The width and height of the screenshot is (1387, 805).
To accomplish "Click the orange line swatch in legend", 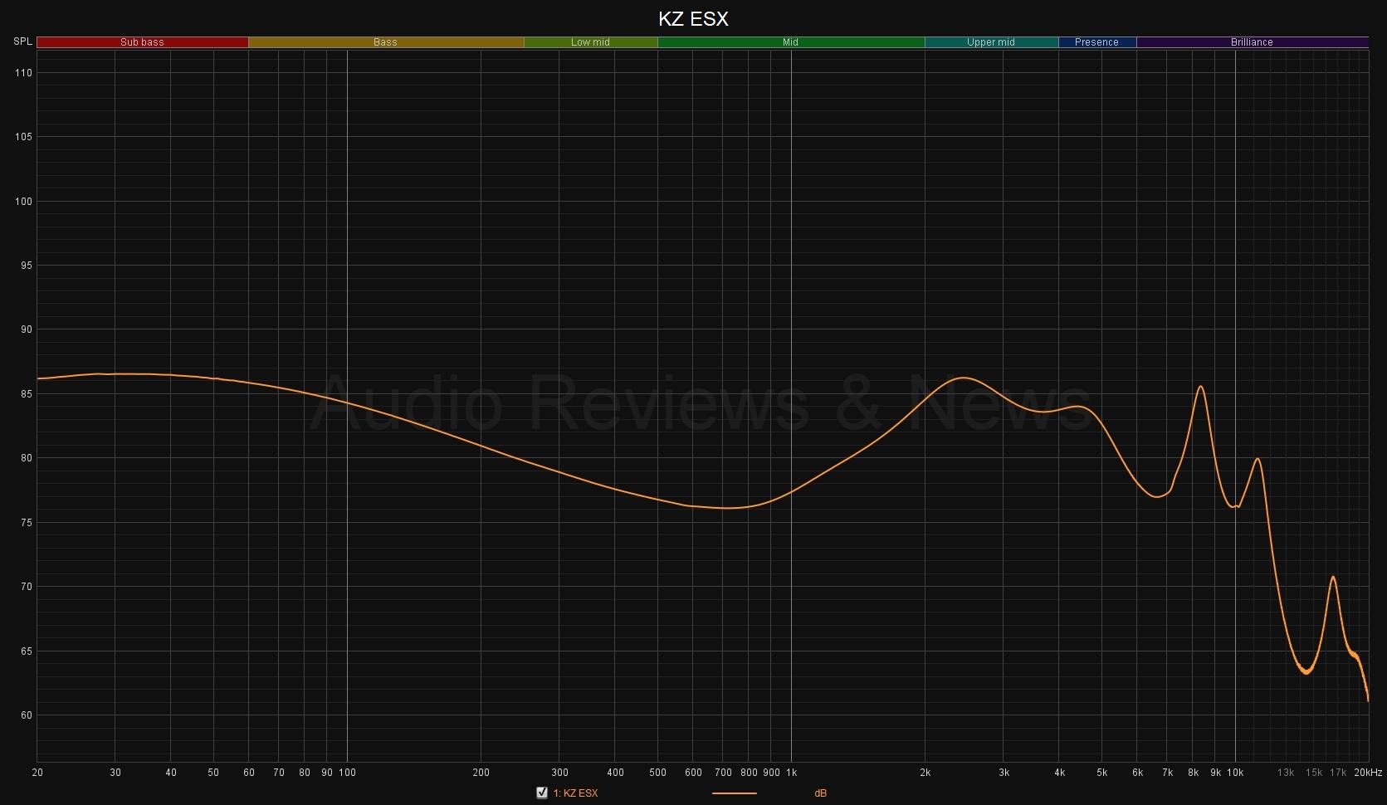I will tap(734, 793).
